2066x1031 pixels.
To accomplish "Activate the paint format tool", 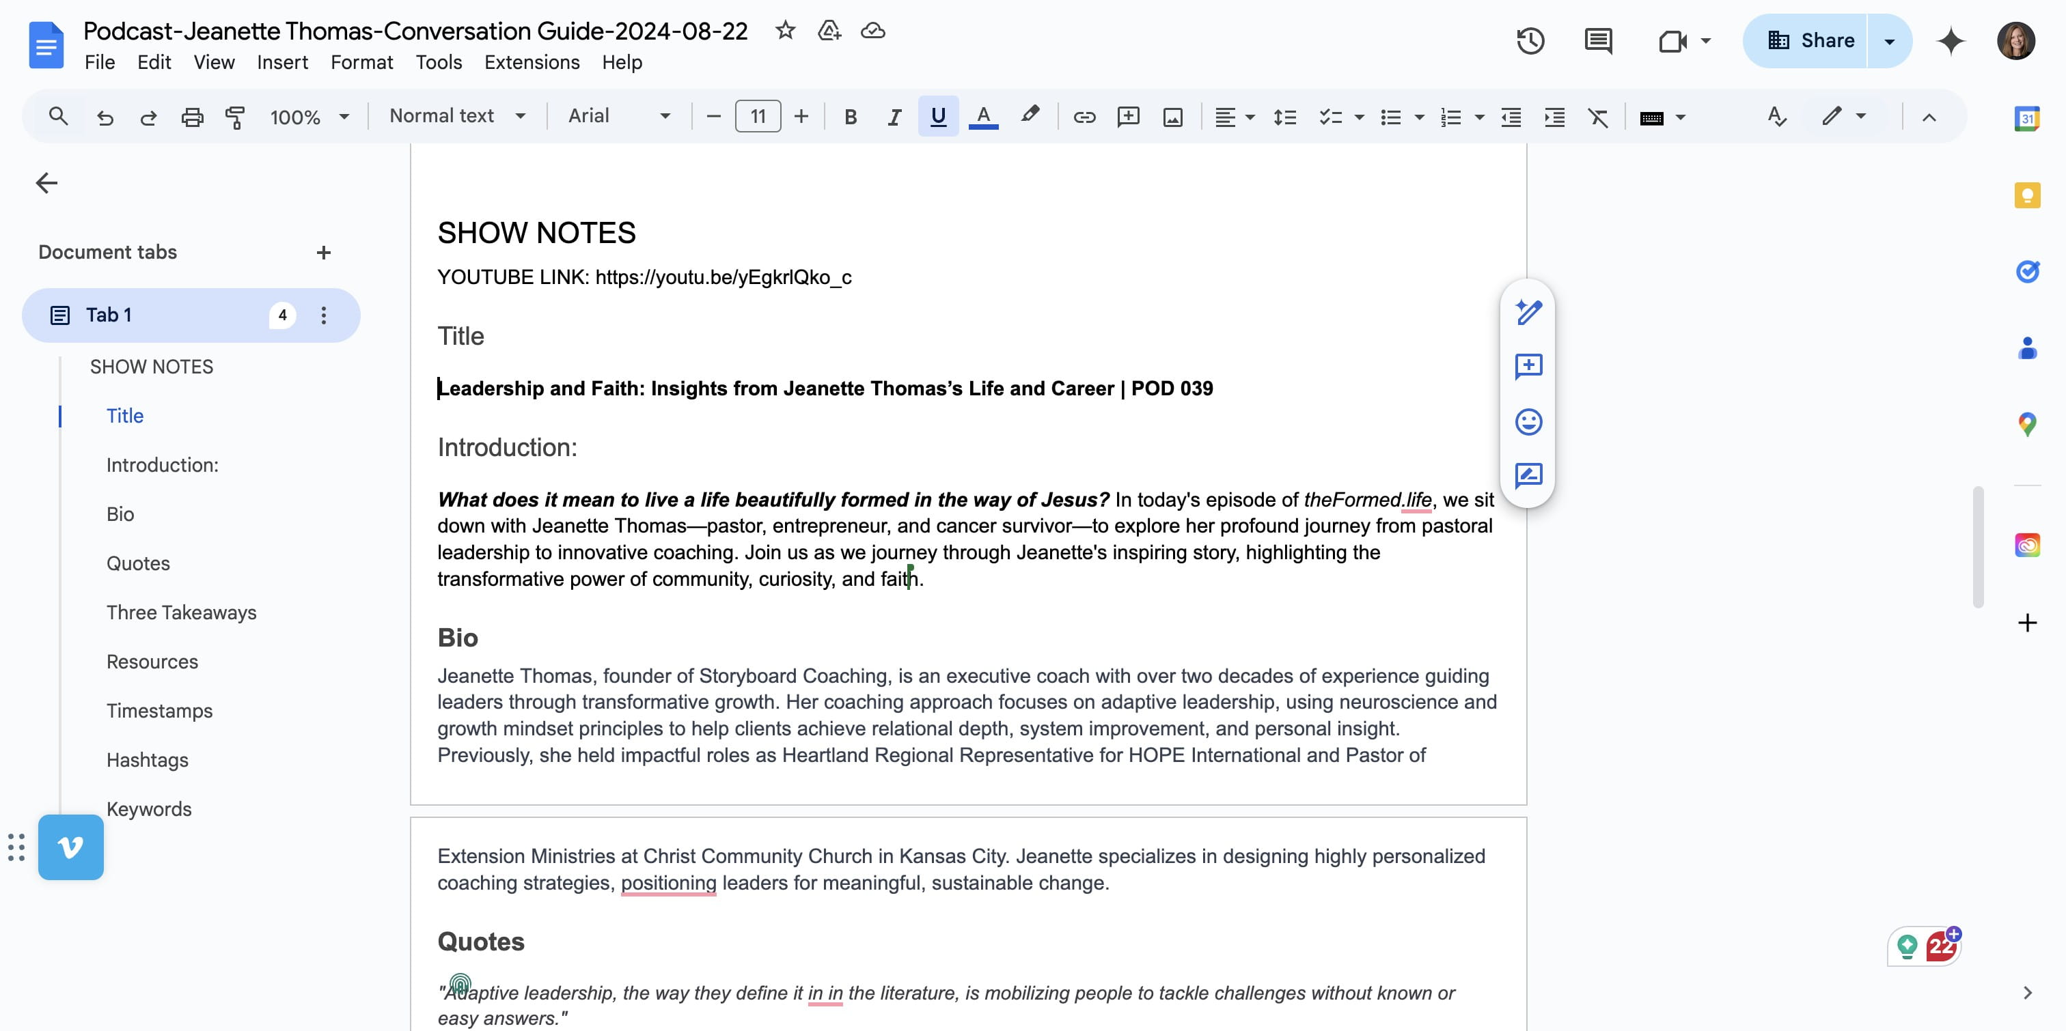I will [235, 117].
